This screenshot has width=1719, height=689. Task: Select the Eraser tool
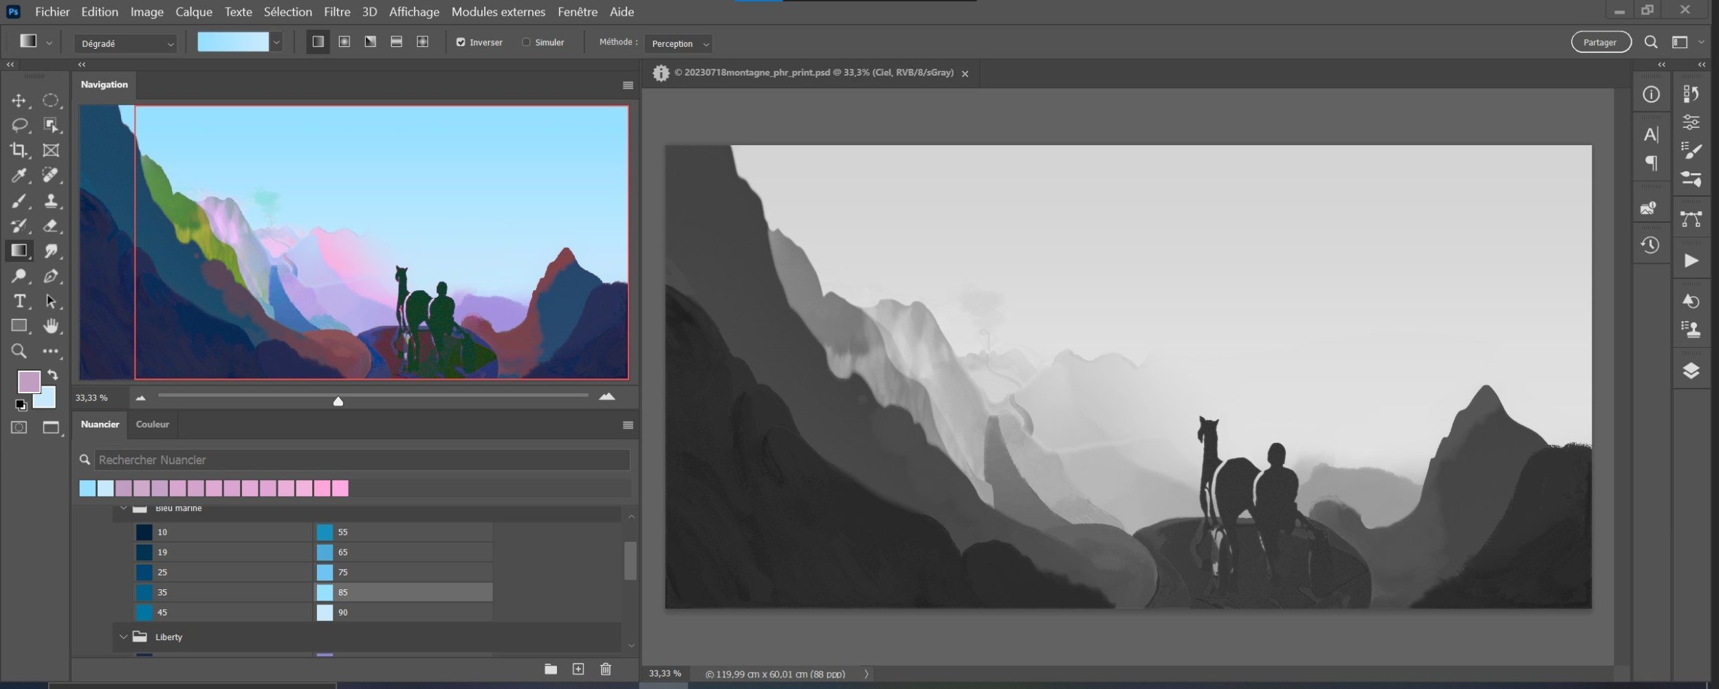pyautogui.click(x=50, y=226)
